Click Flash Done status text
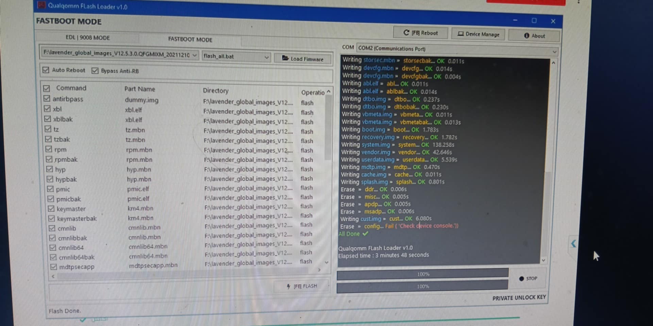The image size is (653, 326). point(65,311)
